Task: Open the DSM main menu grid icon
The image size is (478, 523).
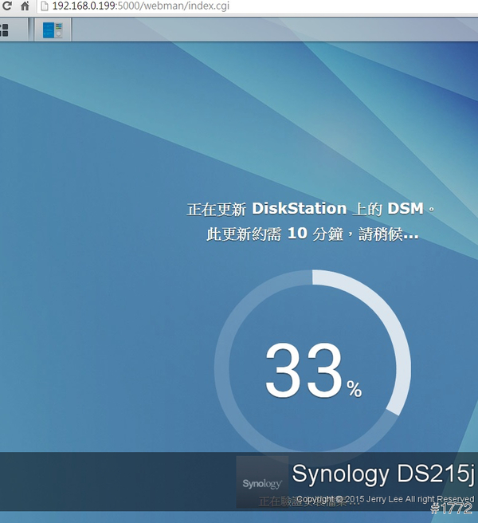Action: pos(4,30)
